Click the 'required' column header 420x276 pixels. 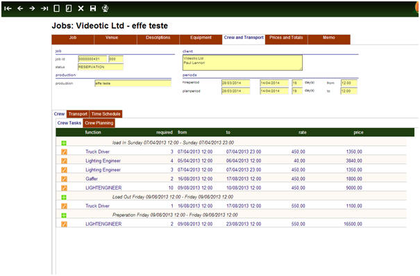[165, 133]
